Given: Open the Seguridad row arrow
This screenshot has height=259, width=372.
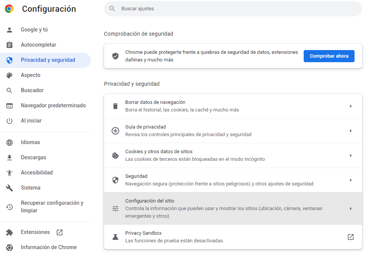Looking at the screenshot, I should coord(351,180).
